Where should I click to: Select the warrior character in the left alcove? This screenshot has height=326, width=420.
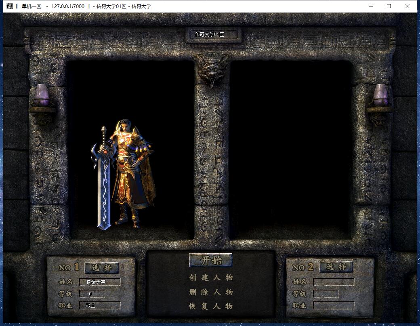point(124,174)
